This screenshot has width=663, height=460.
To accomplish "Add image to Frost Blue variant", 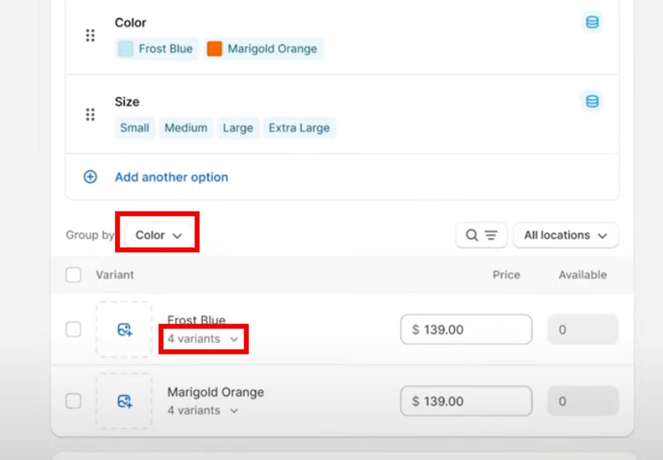I will pyautogui.click(x=124, y=329).
